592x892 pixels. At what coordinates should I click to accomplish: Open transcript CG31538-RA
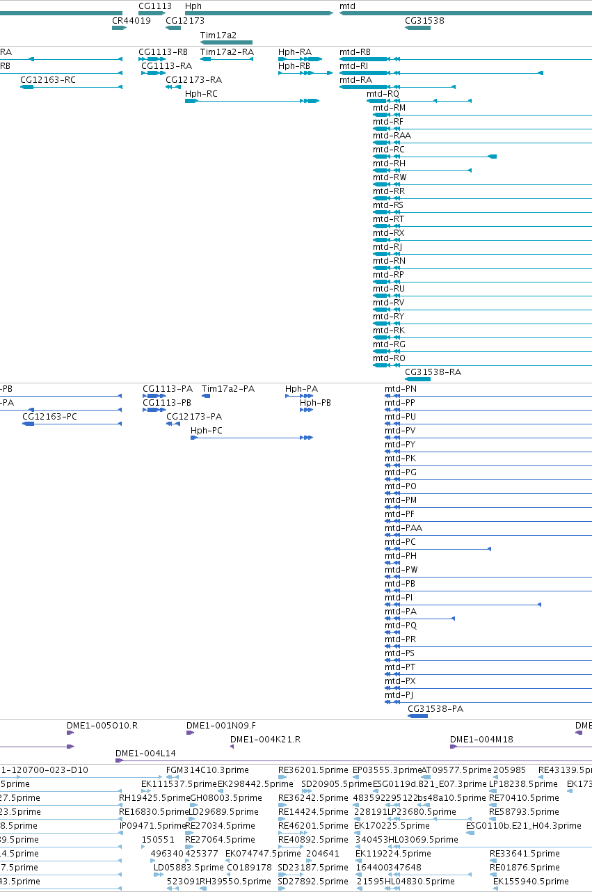433,372
